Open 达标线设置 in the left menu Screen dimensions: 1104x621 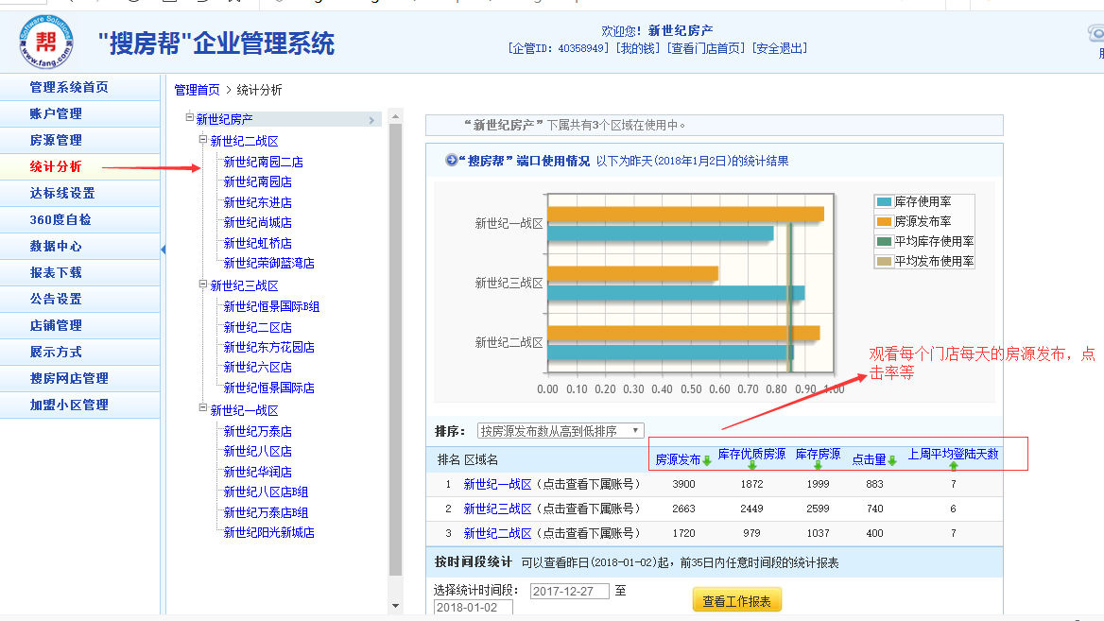62,193
